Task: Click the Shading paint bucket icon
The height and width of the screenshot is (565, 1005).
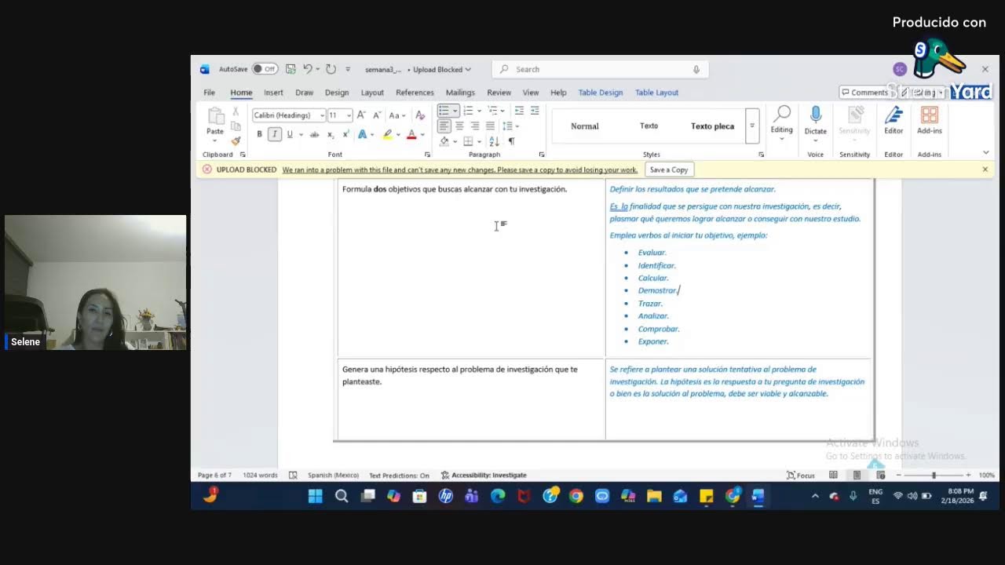Action: click(x=444, y=141)
